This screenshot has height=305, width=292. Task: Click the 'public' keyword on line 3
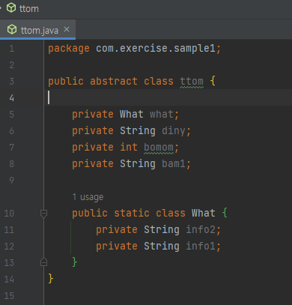[x=66, y=82]
